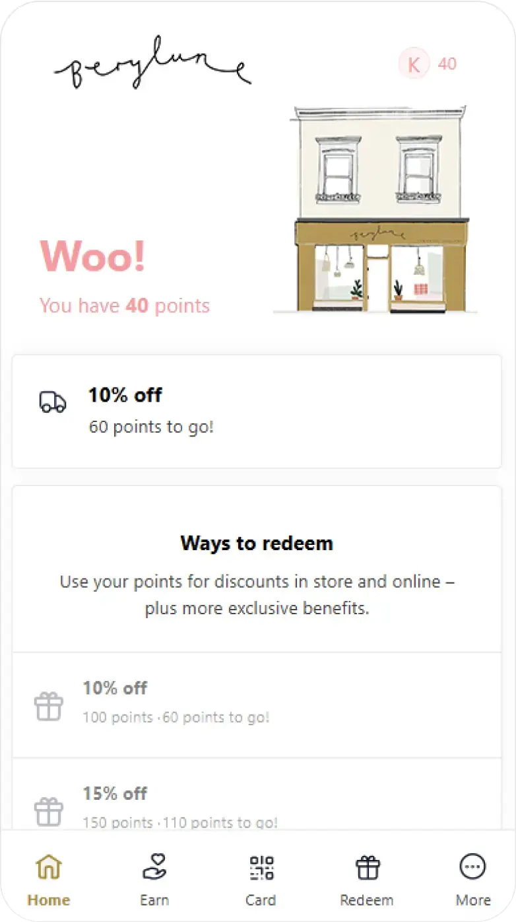Switch to the Earn tab

tap(154, 880)
